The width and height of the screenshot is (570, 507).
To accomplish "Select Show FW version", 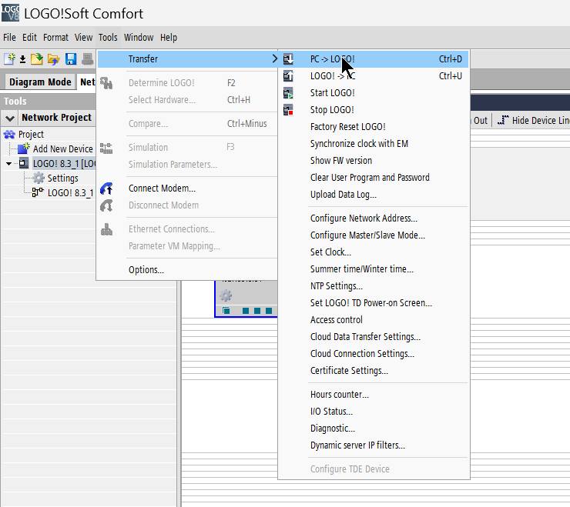I will 374,161.
